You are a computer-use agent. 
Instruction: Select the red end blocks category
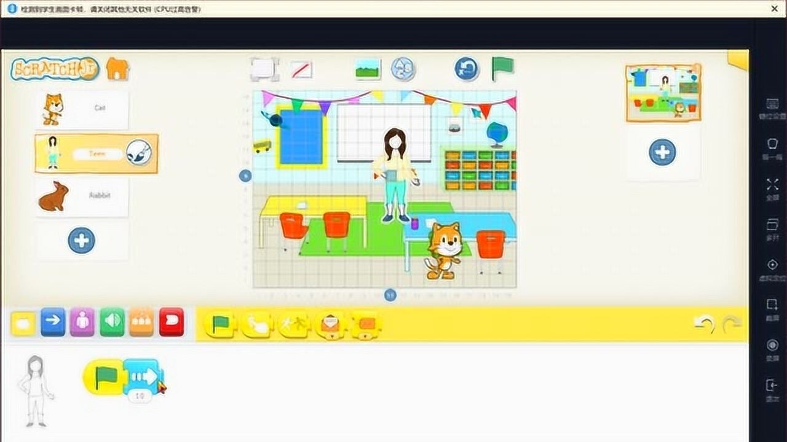[172, 322]
